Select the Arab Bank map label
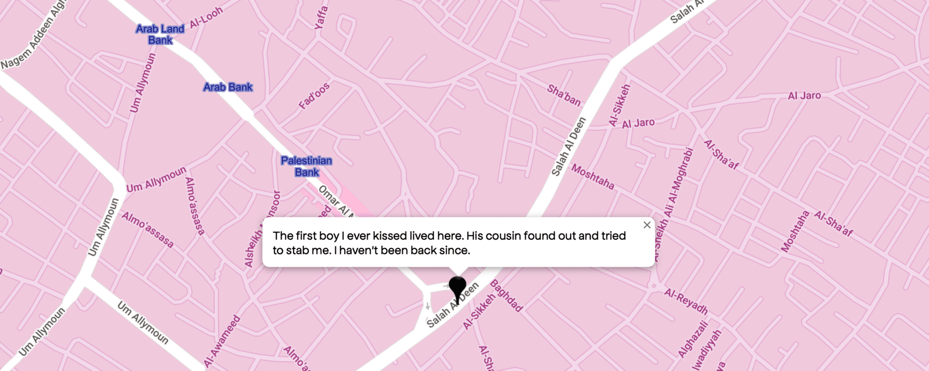 click(228, 87)
